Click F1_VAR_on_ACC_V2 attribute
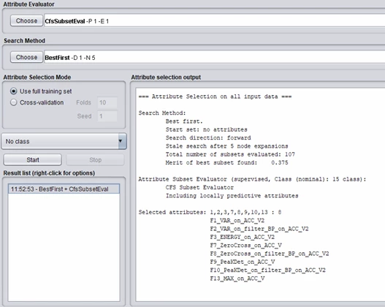Viewport: 385px width, 307px height. tap(237, 221)
